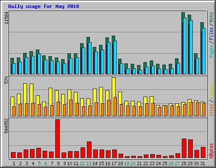Select the red KBytes bar for day 31
216x168 pixels.
coord(203,152)
